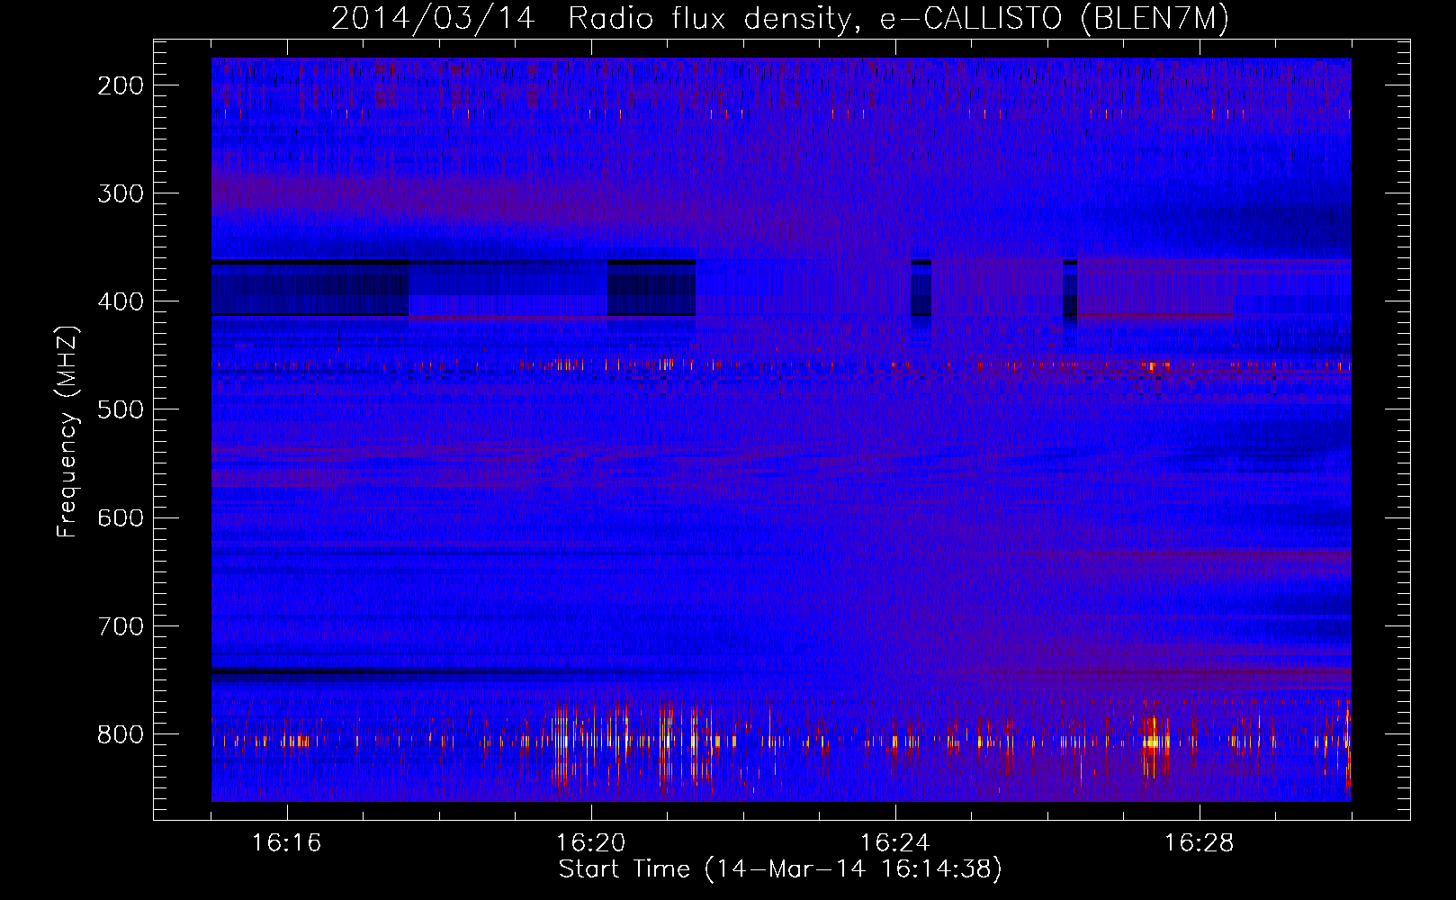Click the 500 frequency tick label
1456x900 pixels.
coord(120,409)
